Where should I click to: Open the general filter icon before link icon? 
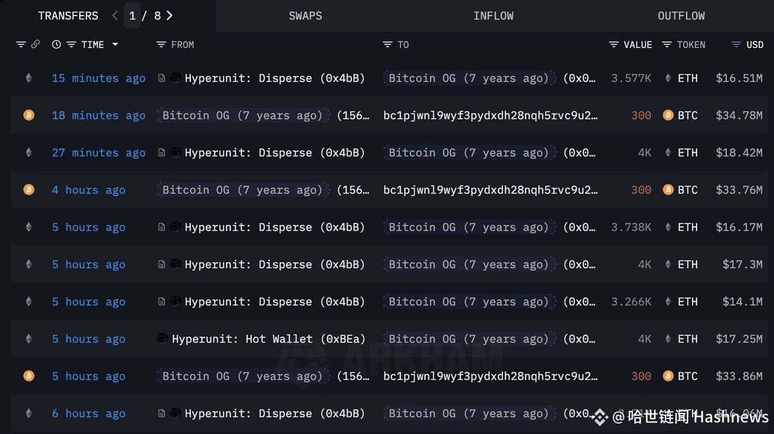21,44
